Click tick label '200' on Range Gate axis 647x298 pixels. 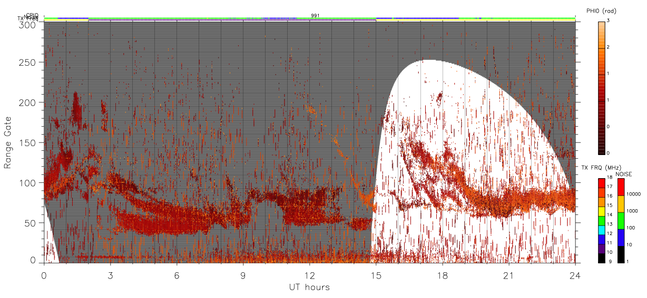(28, 102)
